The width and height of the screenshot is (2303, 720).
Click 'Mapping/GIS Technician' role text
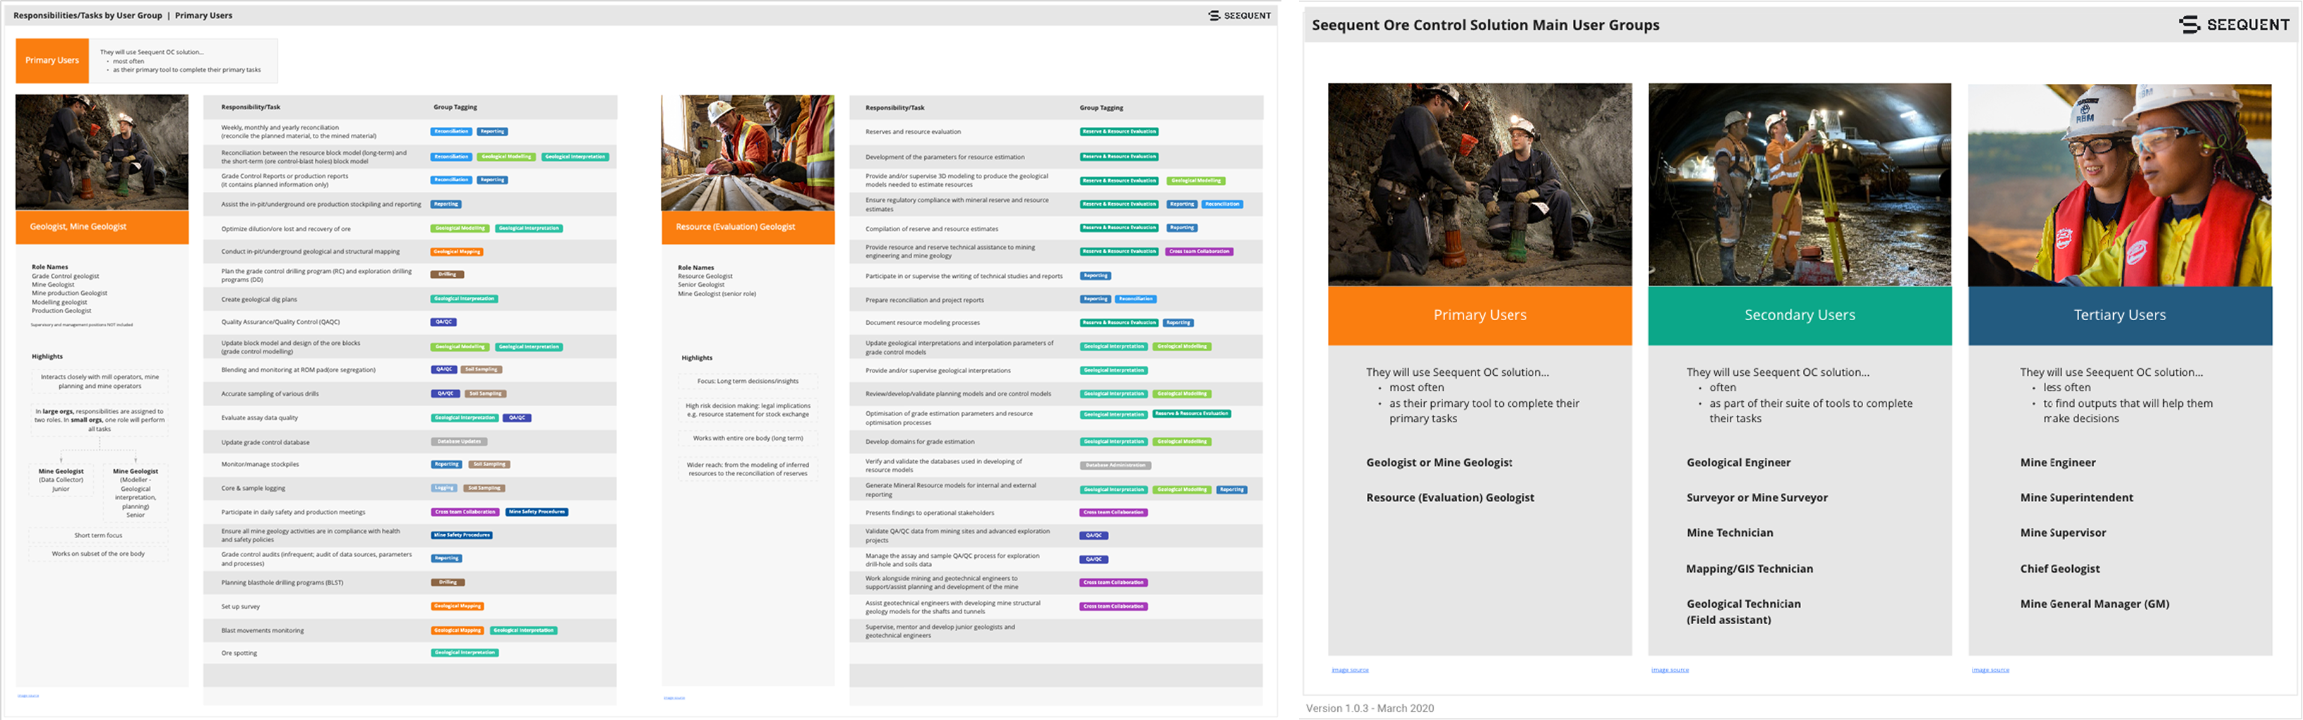[x=1749, y=569]
